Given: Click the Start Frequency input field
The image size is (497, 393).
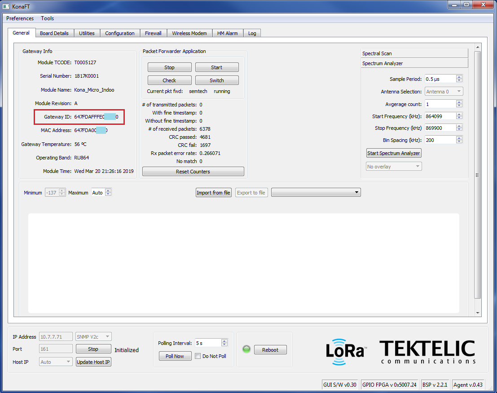Looking at the screenshot, I should (x=440, y=116).
